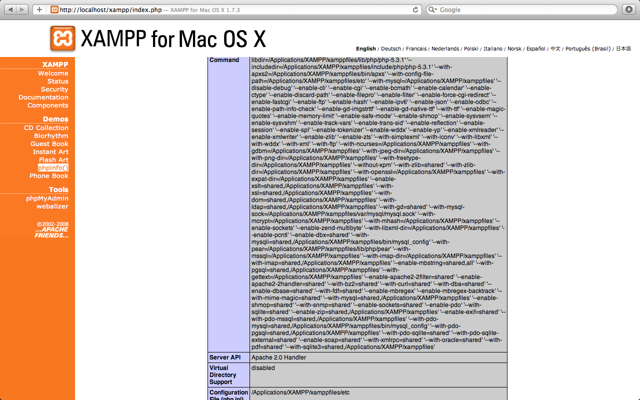
Task: Switch language to Italiano
Action: pyautogui.click(x=493, y=49)
